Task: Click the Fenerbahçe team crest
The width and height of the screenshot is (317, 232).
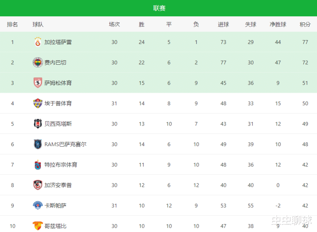Action: [x=38, y=63]
